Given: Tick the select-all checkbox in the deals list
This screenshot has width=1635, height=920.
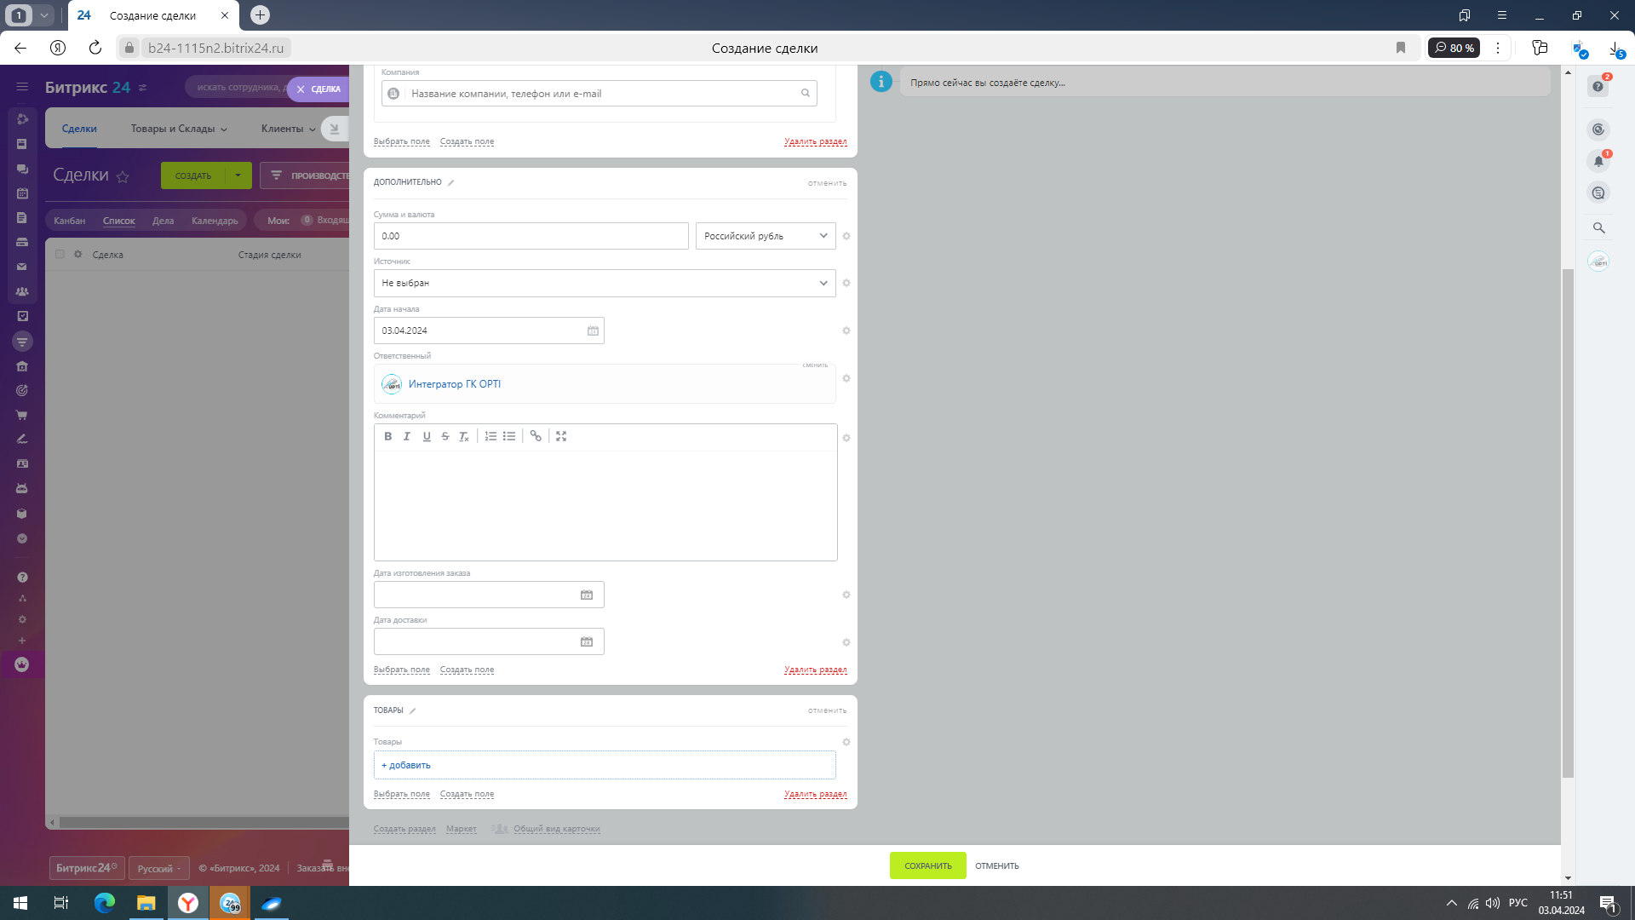Looking at the screenshot, I should coord(60,254).
